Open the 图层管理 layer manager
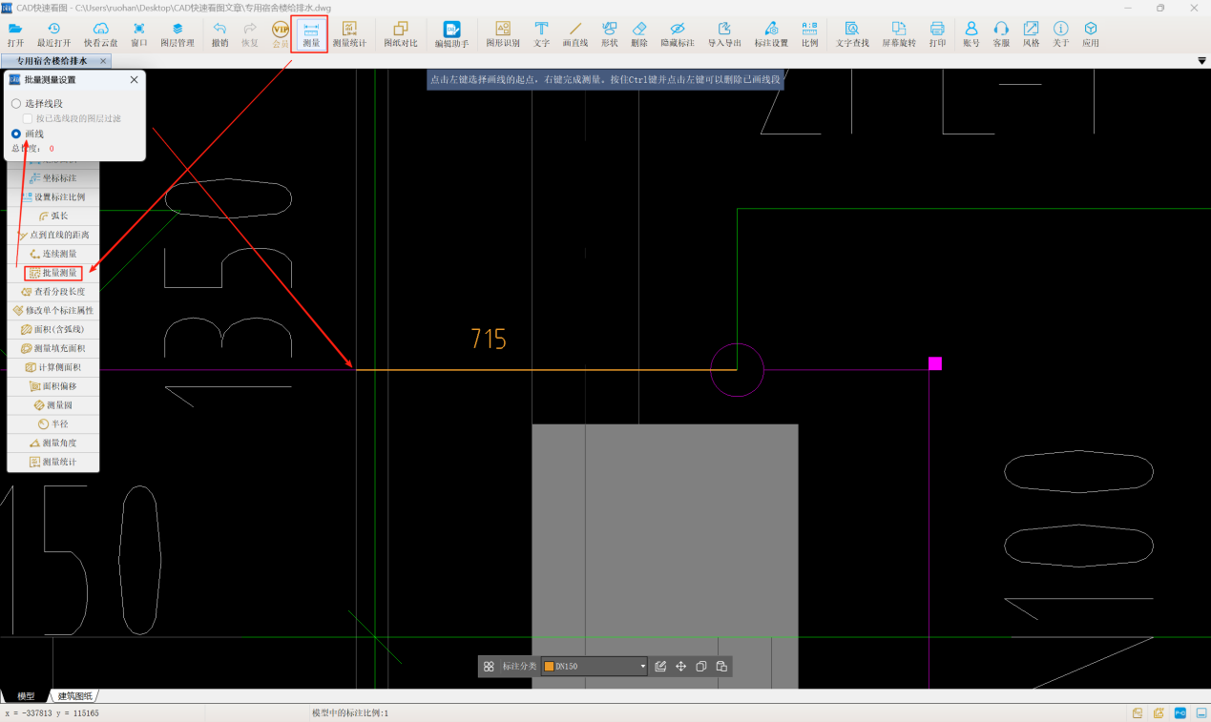Screen dimensions: 1211x722 pos(177,34)
